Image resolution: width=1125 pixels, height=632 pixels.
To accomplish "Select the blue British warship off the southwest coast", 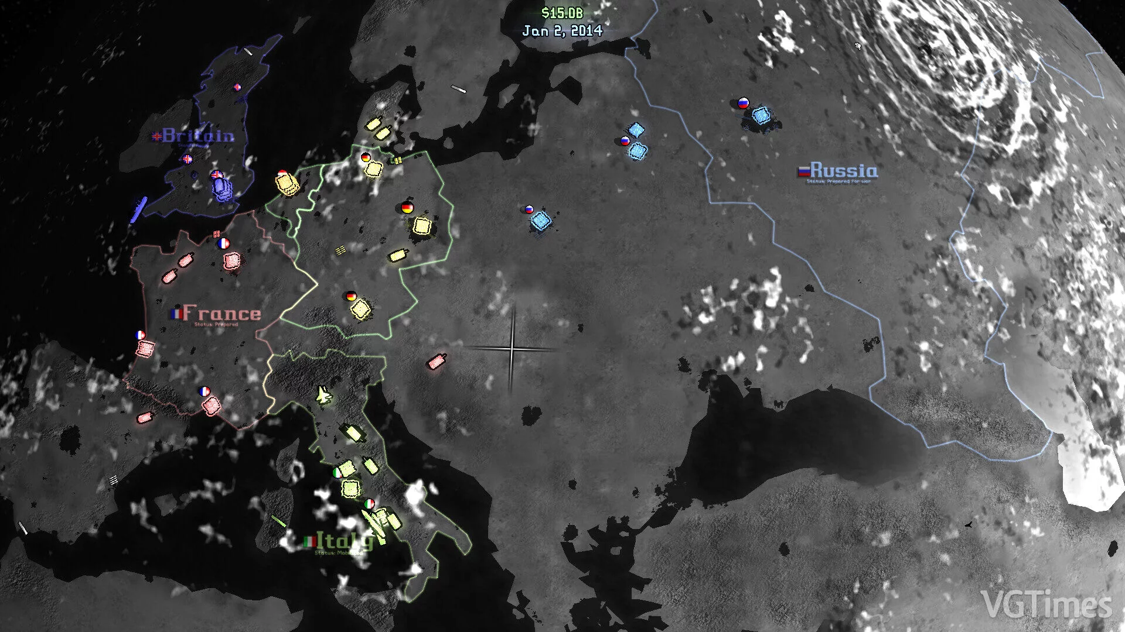I will 138,210.
